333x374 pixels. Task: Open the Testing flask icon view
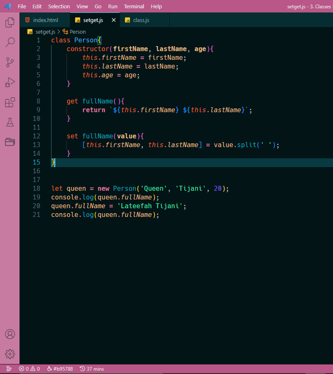(x=10, y=122)
